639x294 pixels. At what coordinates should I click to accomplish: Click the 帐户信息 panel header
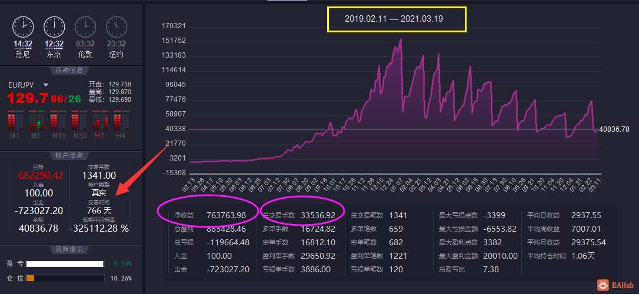[x=69, y=155]
